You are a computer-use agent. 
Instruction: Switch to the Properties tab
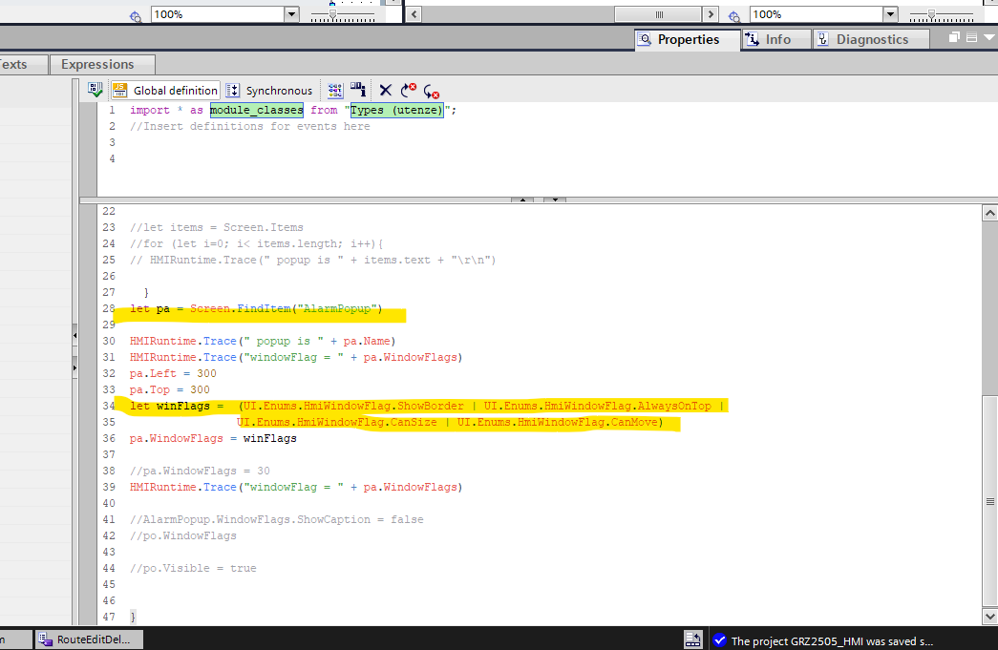point(679,39)
